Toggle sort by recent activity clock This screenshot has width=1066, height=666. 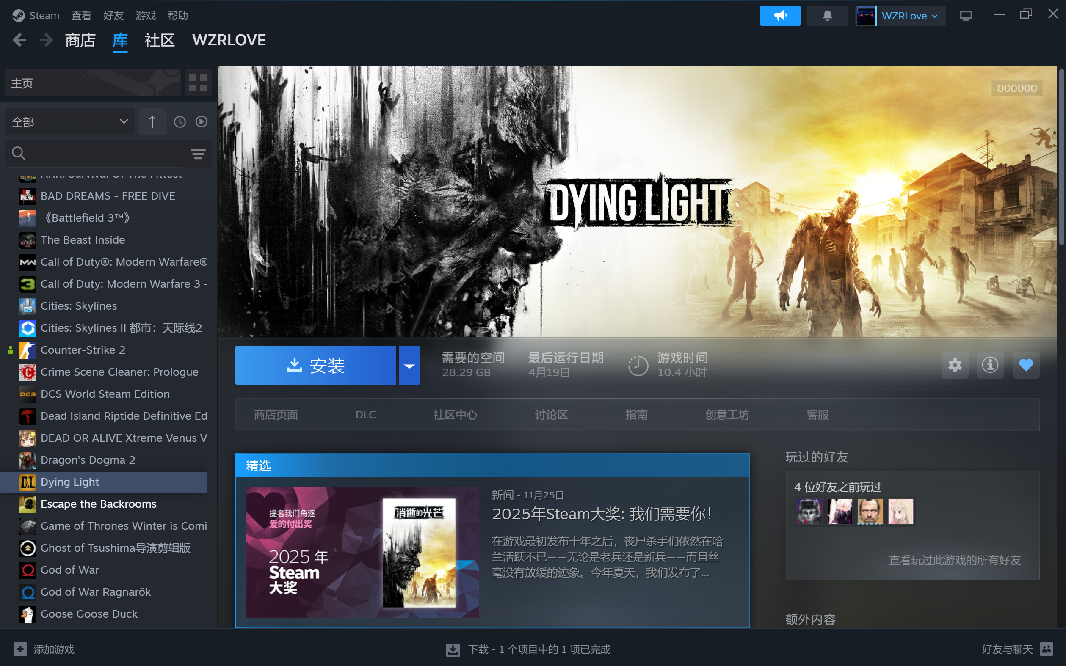(180, 122)
